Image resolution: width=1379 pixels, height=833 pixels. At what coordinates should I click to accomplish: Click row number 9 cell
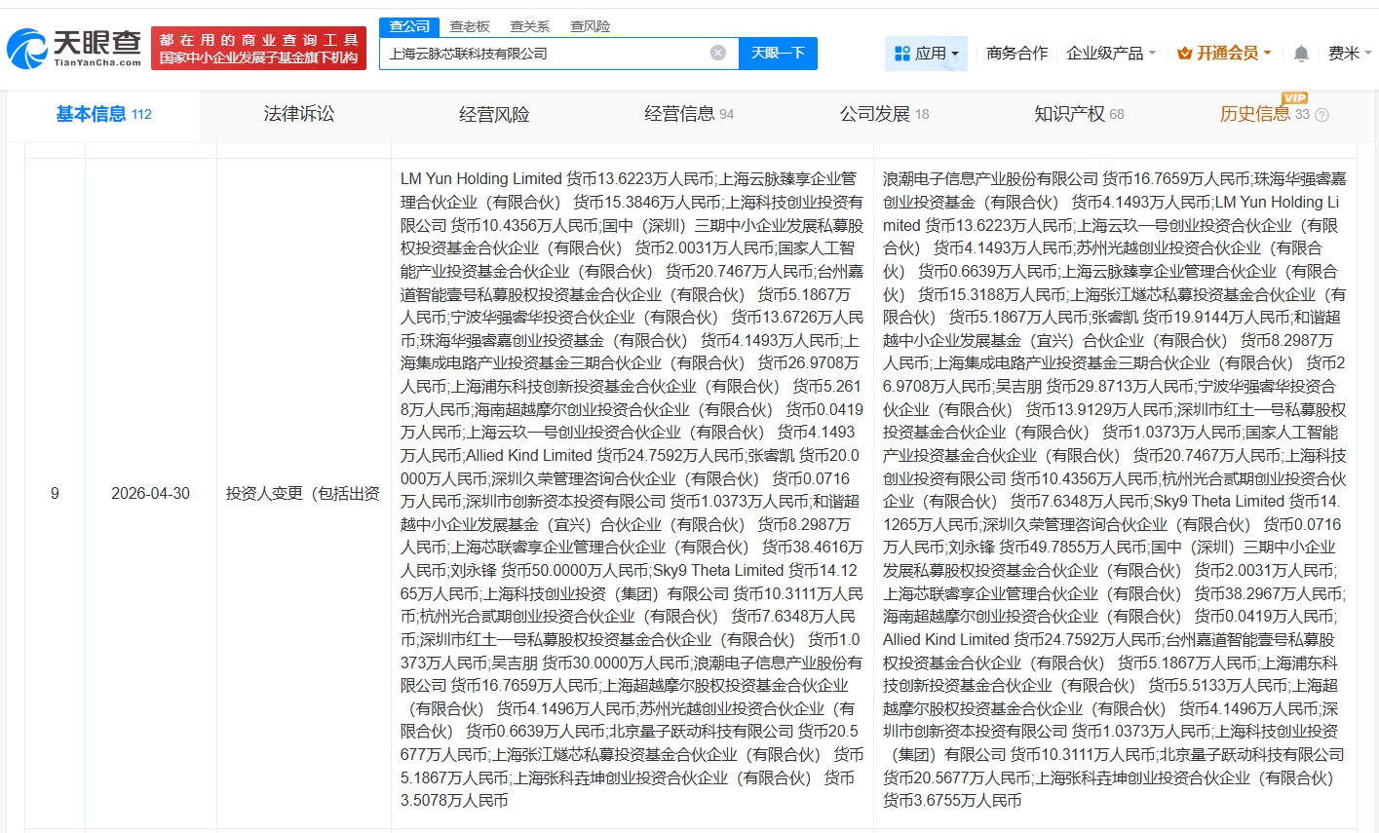[55, 494]
